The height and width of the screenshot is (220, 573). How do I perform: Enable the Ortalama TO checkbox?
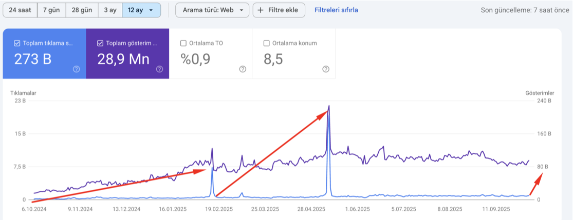coord(183,43)
